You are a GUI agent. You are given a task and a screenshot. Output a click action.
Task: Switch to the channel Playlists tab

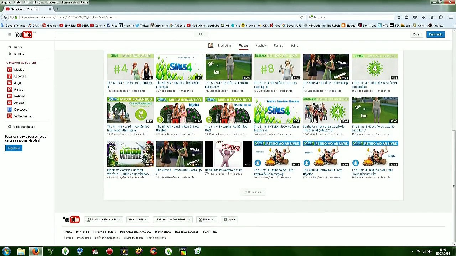(261, 46)
